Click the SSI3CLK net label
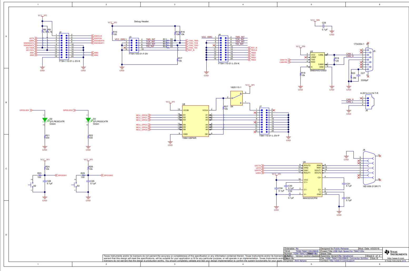Viewport: 409px width, 271px height. point(98,36)
